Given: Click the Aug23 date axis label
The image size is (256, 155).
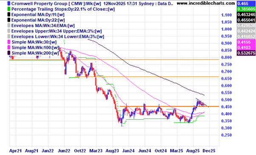Looking at the screenshot, I should [112, 151].
